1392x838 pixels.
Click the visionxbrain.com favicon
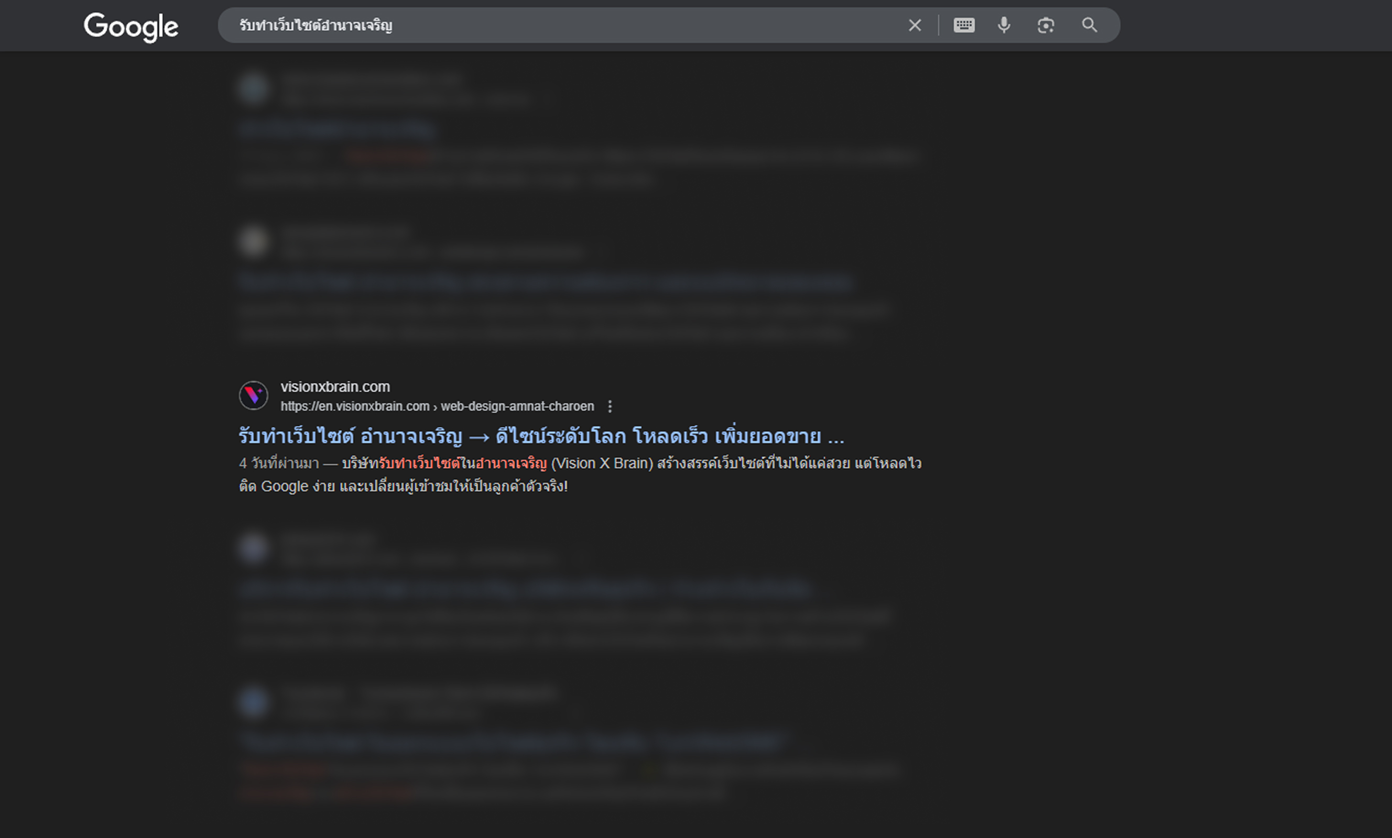point(254,395)
